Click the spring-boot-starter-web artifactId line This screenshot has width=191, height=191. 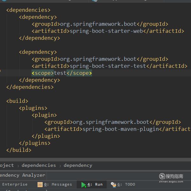tap(108, 31)
